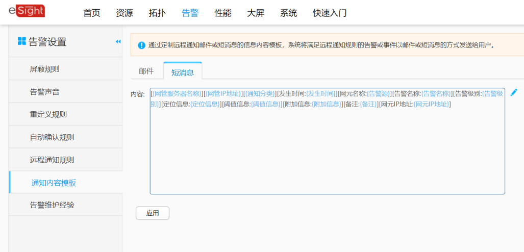Open 远程通知规则 settings
Image resolution: width=524 pixels, height=252 pixels.
pos(52,160)
